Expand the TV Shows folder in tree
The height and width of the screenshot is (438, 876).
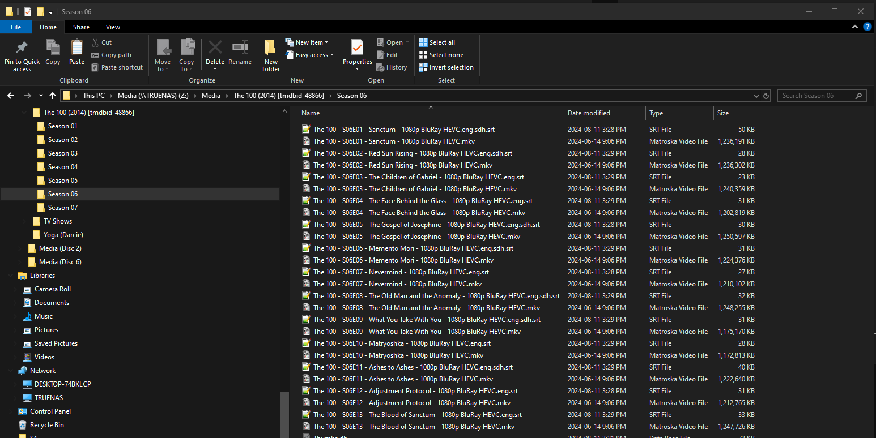pos(24,221)
